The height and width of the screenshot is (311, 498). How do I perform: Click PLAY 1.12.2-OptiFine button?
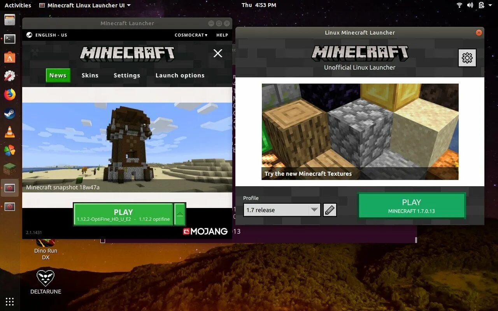tap(123, 214)
